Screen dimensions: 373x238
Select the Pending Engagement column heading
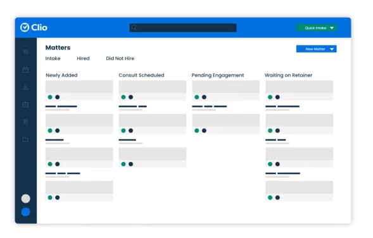point(218,75)
